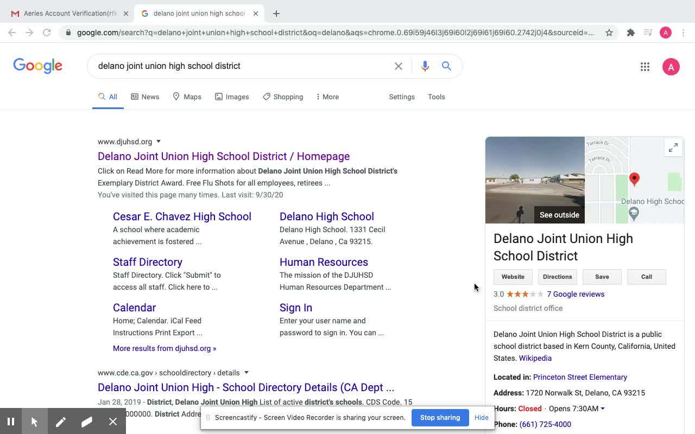Click the Call button
Screen dimensions: 695x434
point(647,277)
